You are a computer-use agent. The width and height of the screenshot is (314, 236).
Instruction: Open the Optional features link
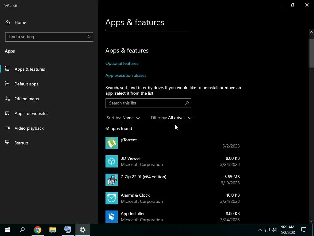point(122,63)
